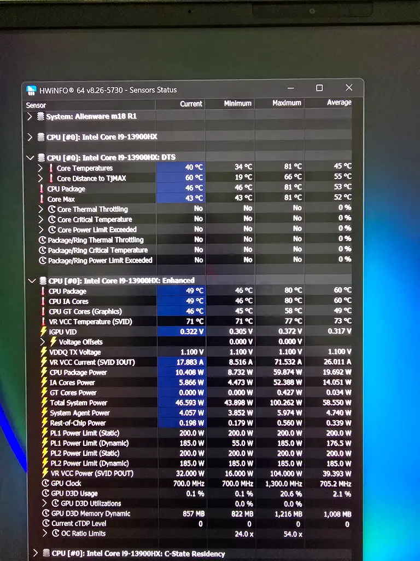
Task: Expand the C-State Residency section
Action: coord(35,553)
